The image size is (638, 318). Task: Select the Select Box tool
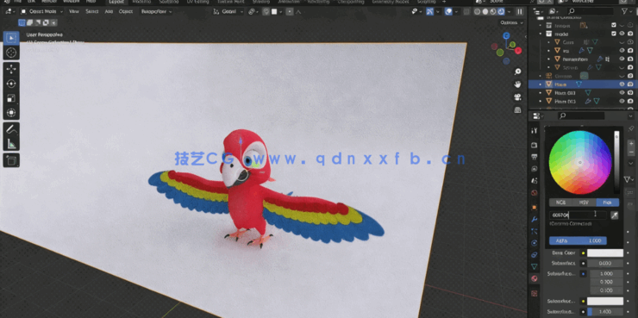[11, 38]
